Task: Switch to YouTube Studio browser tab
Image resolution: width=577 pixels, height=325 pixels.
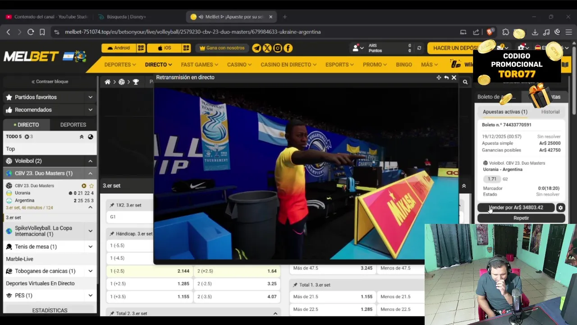Action: pos(47,17)
